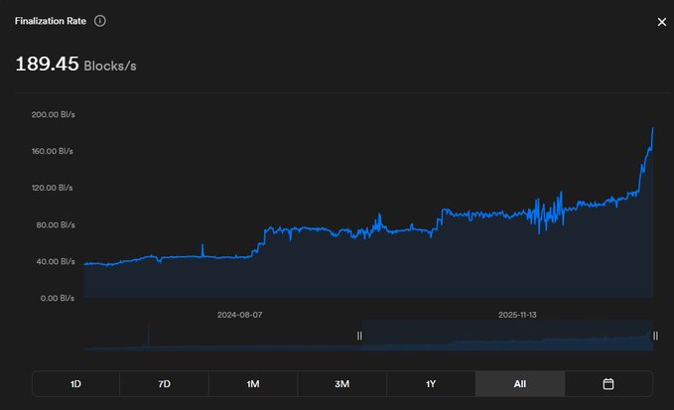This screenshot has height=410, width=674.
Task: Click the chart's latest peak point
Action: click(653, 128)
